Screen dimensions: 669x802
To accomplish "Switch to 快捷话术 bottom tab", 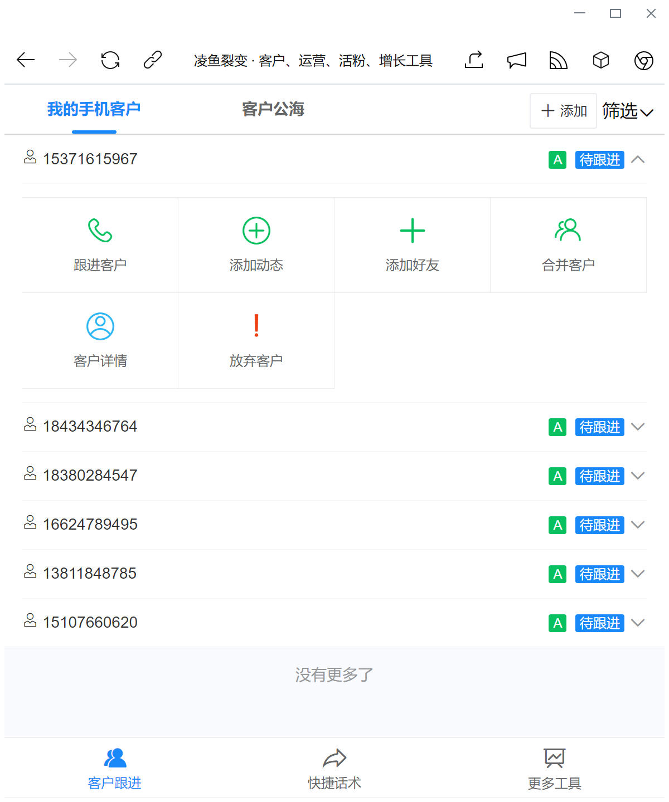I will pyautogui.click(x=334, y=769).
